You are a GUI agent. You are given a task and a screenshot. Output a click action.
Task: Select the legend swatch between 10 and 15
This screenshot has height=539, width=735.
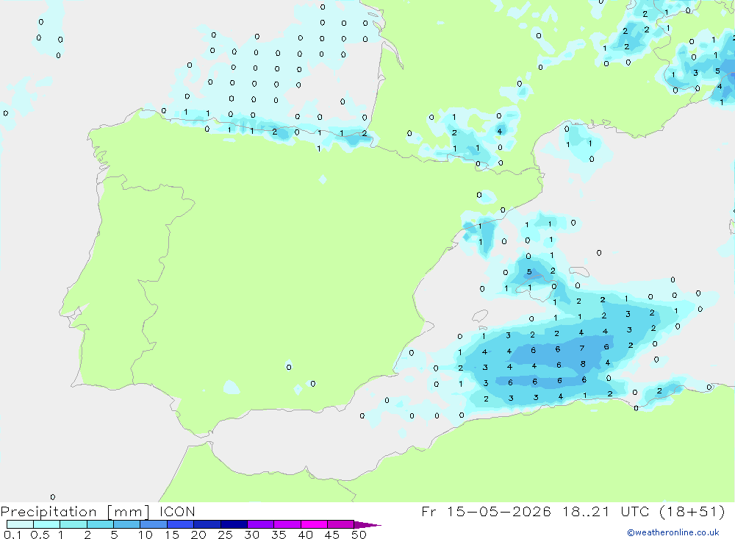154,524
